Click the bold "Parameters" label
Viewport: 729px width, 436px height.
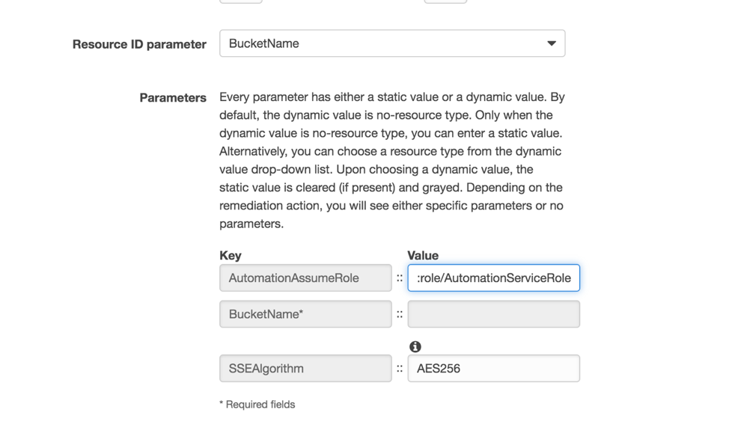click(173, 98)
